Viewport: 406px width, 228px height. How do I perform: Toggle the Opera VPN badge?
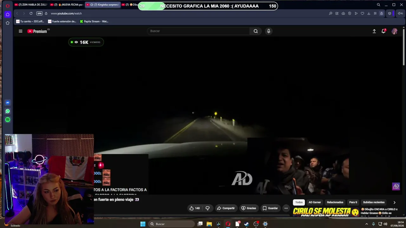tap(39, 13)
